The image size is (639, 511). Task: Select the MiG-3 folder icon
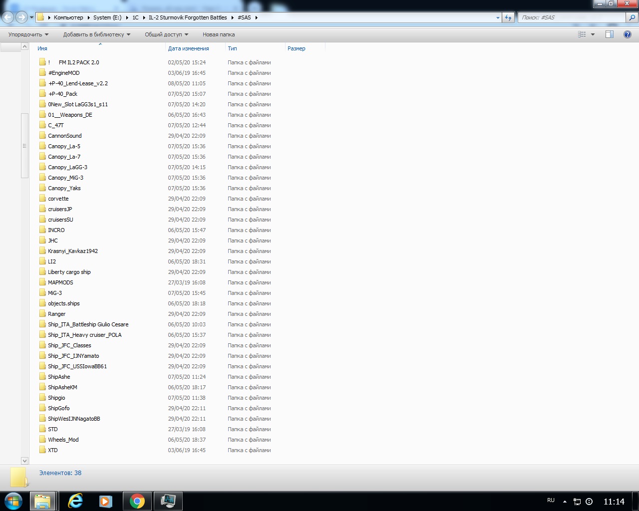[42, 293]
